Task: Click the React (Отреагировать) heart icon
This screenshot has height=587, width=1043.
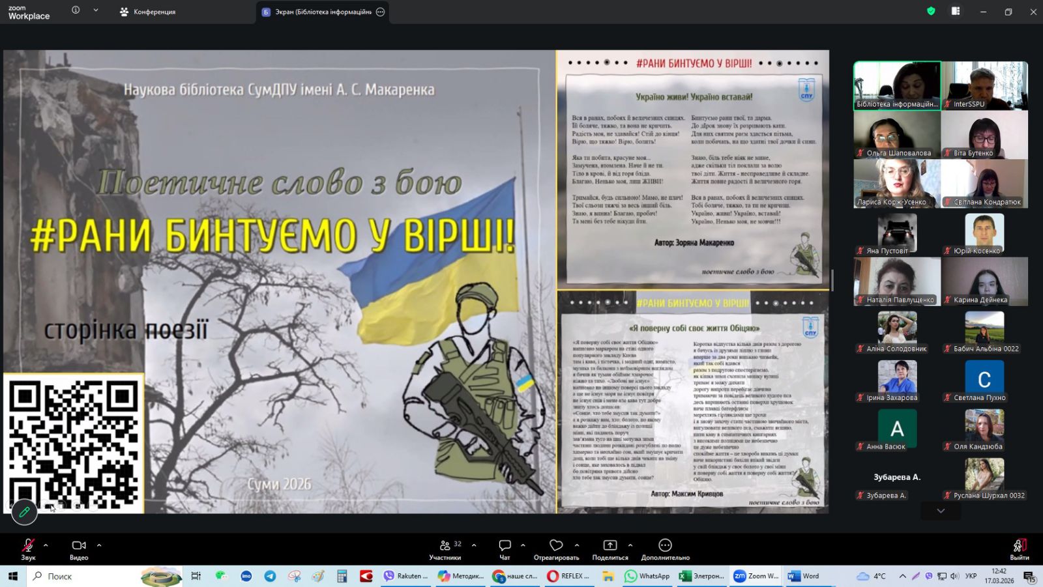Action: (x=556, y=546)
